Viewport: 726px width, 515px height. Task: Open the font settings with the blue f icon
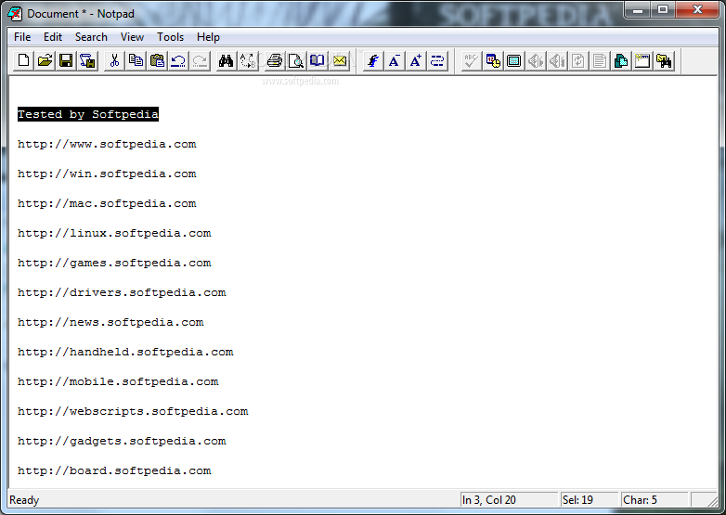pyautogui.click(x=372, y=60)
